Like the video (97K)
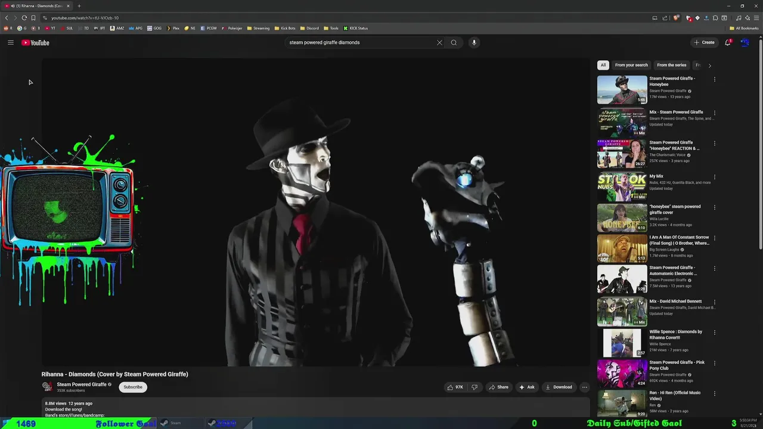The height and width of the screenshot is (429, 763). tap(455, 387)
